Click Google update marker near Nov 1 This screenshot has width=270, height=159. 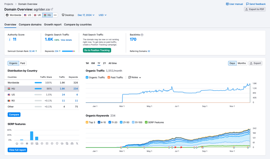pos(234,147)
